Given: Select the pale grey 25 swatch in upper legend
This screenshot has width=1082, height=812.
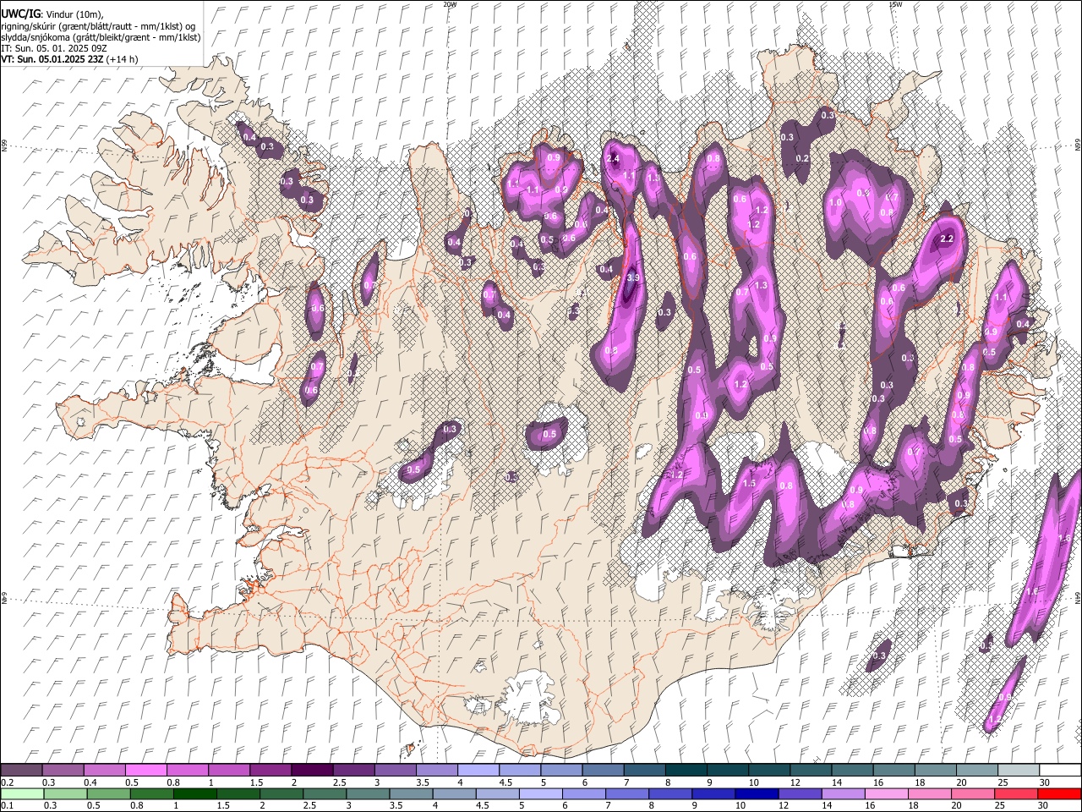Looking at the screenshot, I should coord(1018,770).
